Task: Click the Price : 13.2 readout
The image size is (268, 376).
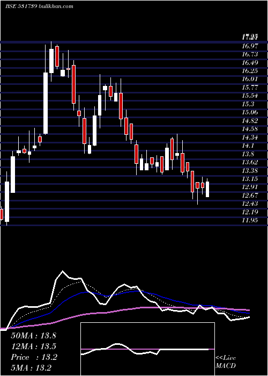Action: 34,357
